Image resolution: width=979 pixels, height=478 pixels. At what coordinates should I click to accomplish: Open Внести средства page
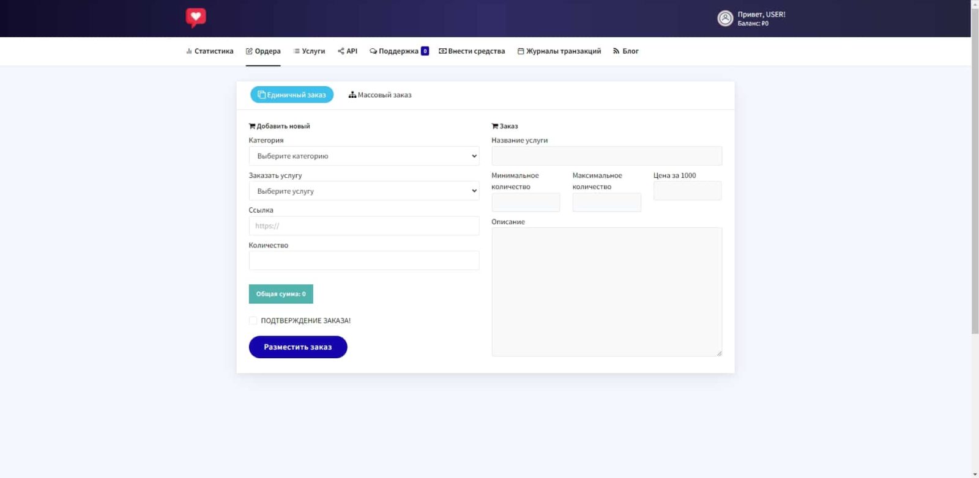point(472,51)
